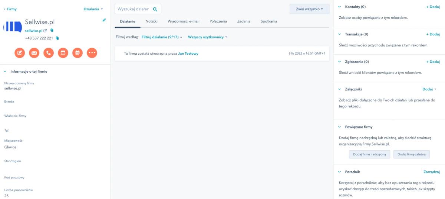Switch to the Spotkania tab
The width and height of the screenshot is (445, 199).
coord(268,21)
